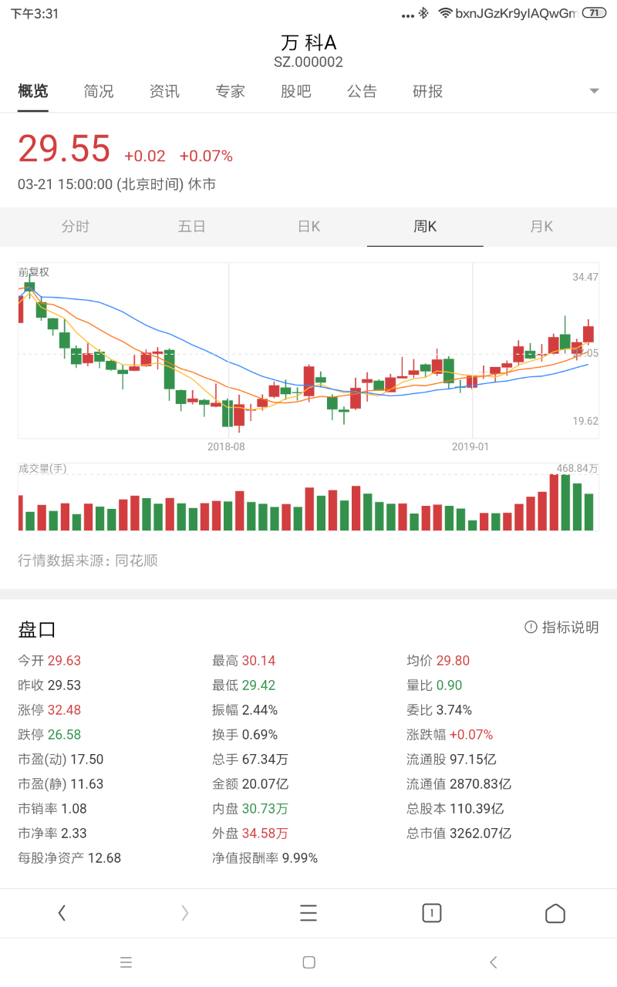Screen dimensions: 617x987
Task: Switch chart to 日K view
Action: pyautogui.click(x=308, y=227)
